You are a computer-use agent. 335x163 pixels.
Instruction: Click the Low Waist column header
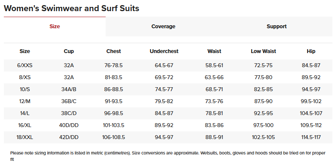(x=264, y=51)
